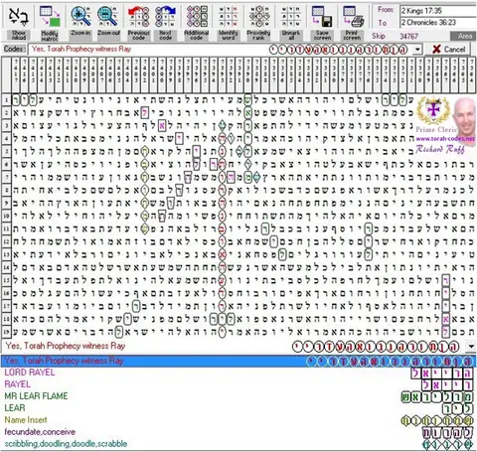Click the Save screen floppy icon
This screenshot has height=452, width=477.
[x=322, y=17]
